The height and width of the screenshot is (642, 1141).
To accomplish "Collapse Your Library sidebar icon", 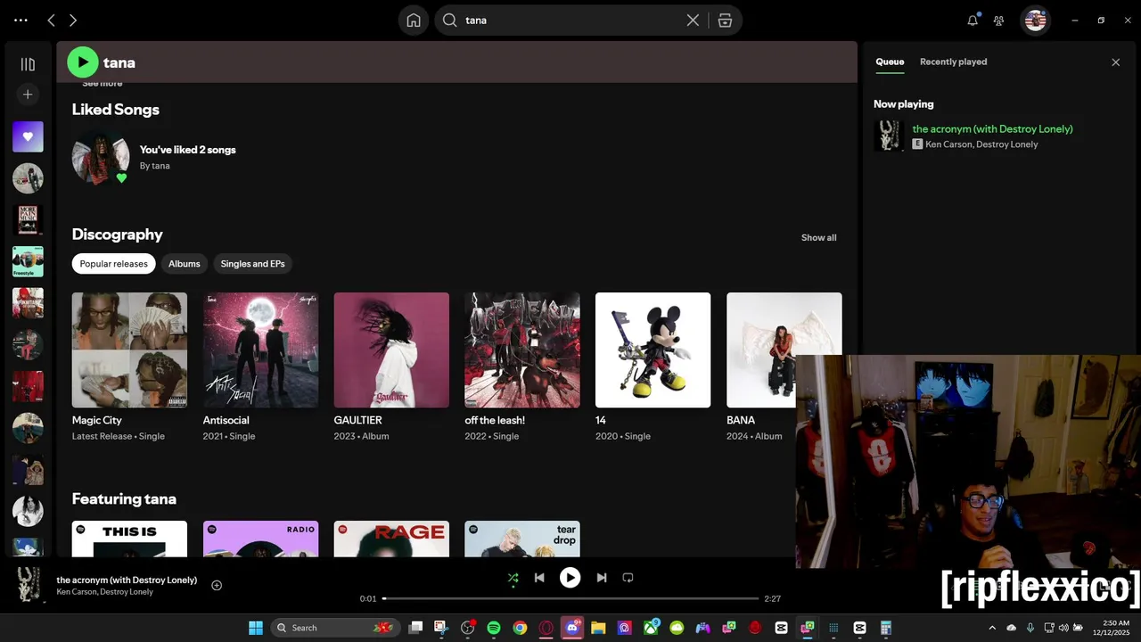I will (x=28, y=64).
